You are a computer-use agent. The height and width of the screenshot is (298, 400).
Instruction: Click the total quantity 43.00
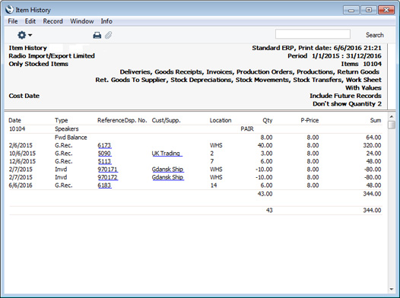pos(265,194)
